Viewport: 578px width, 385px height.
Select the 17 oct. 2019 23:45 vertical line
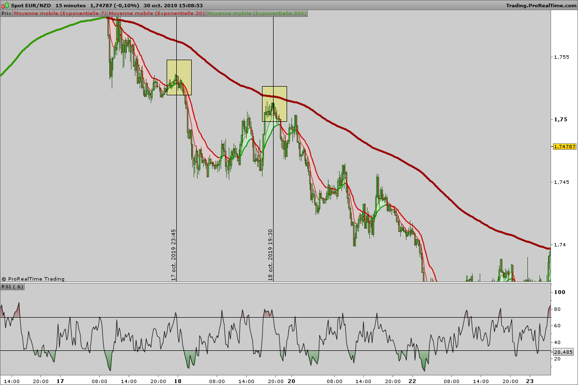click(x=176, y=149)
